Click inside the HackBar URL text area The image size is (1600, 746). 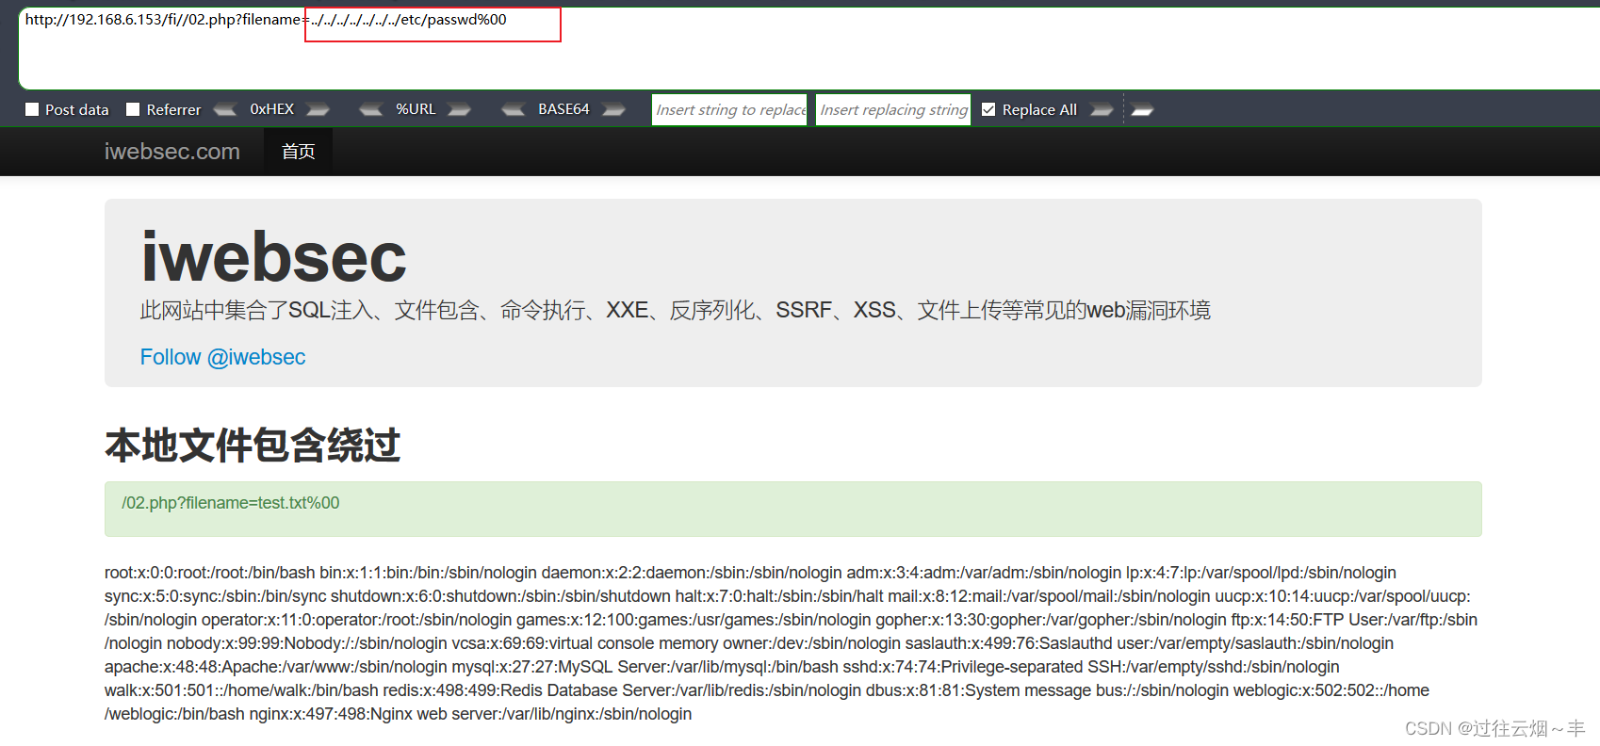point(808,47)
